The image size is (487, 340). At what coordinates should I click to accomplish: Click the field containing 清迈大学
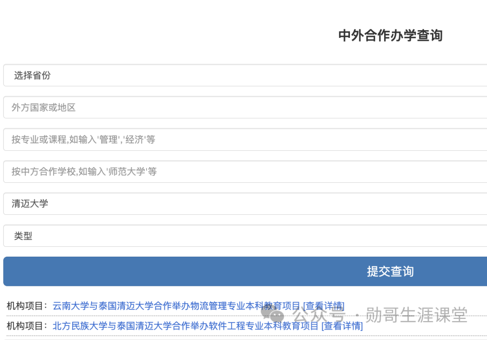245,204
